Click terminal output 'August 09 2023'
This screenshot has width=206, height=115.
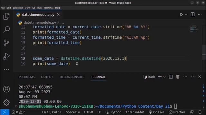click(x=34, y=92)
